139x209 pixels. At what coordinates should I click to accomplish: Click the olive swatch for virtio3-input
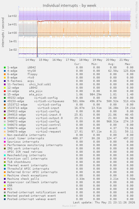point(5,108)
